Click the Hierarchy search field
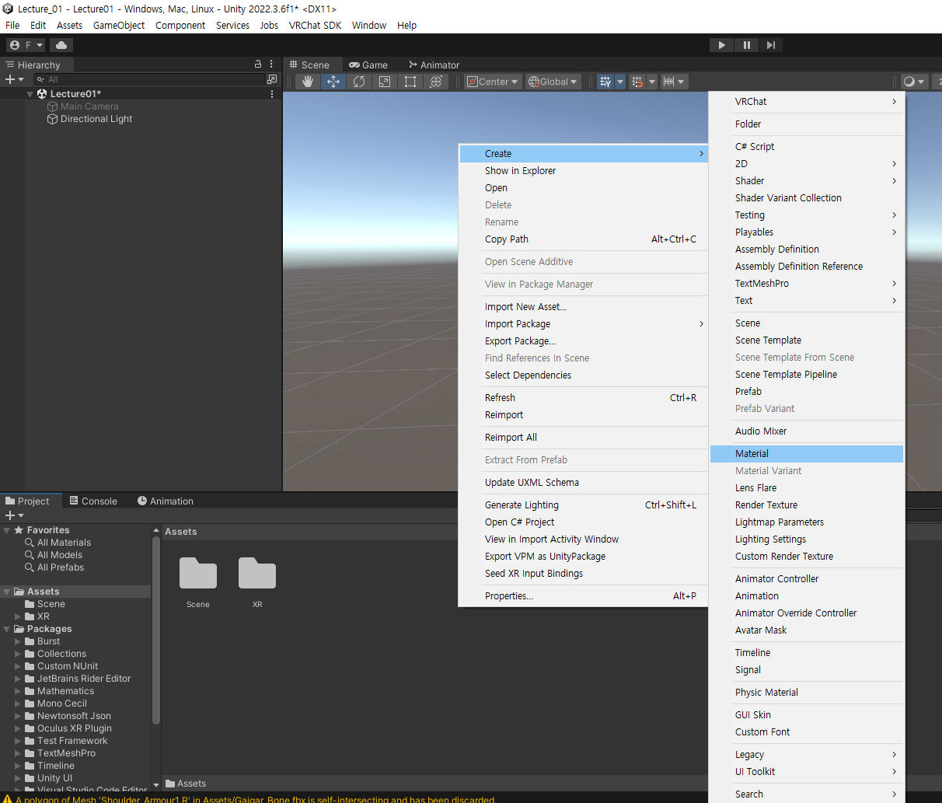 [x=148, y=79]
